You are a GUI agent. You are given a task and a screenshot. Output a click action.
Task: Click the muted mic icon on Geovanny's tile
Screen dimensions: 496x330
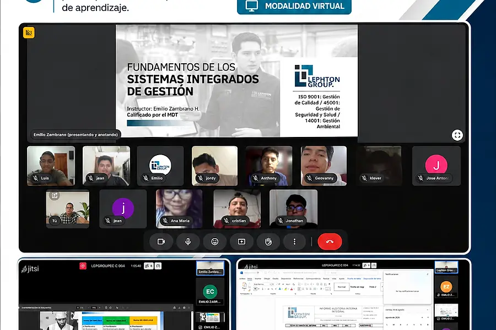tap(309, 178)
